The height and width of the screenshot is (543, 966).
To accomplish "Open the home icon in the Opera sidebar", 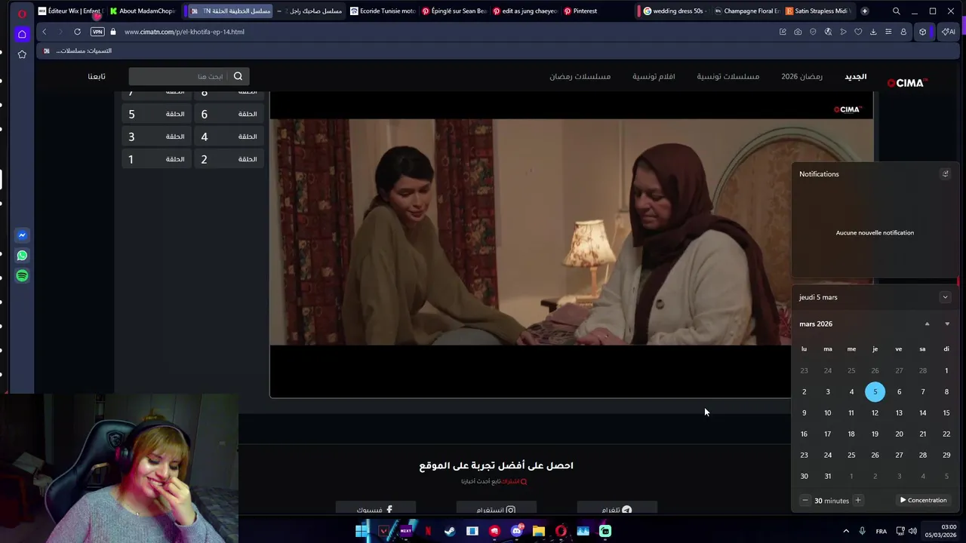I will tap(22, 34).
